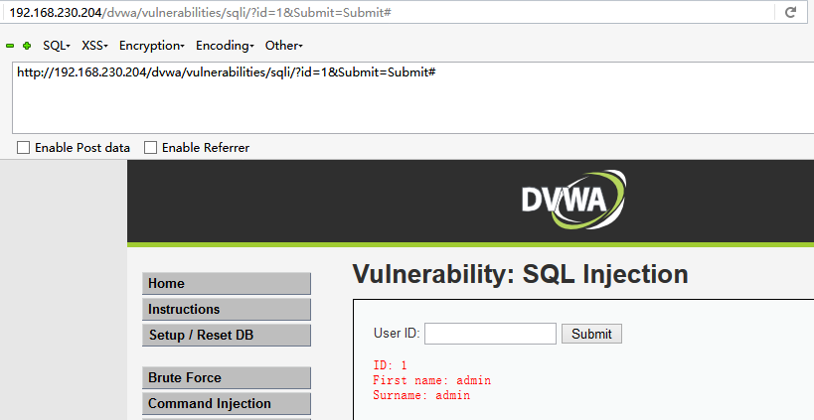Click the 'Vulnerability: SQL Injection' heading

click(x=520, y=274)
